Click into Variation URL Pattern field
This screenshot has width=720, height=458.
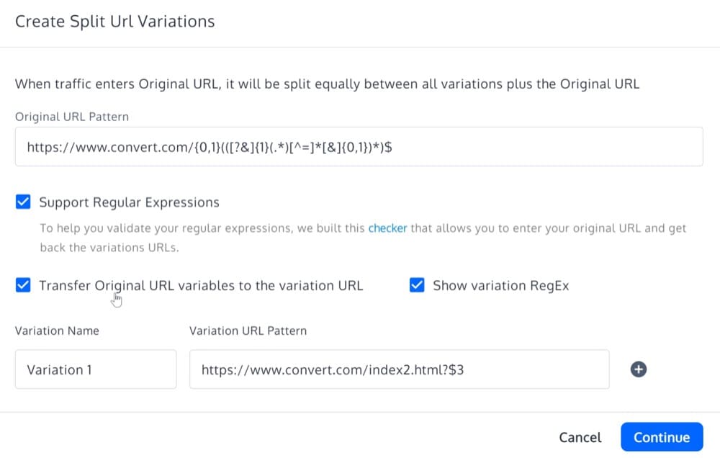point(400,369)
